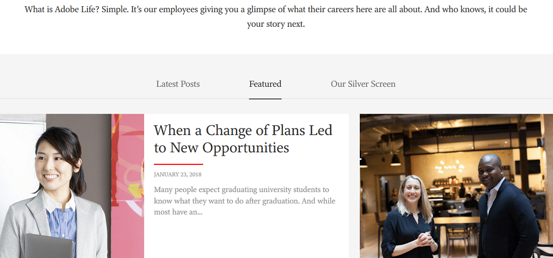Image resolution: width=553 pixels, height=258 pixels.
Task: Click the empty white area of the article card
Action: pyautogui.click(x=246, y=238)
